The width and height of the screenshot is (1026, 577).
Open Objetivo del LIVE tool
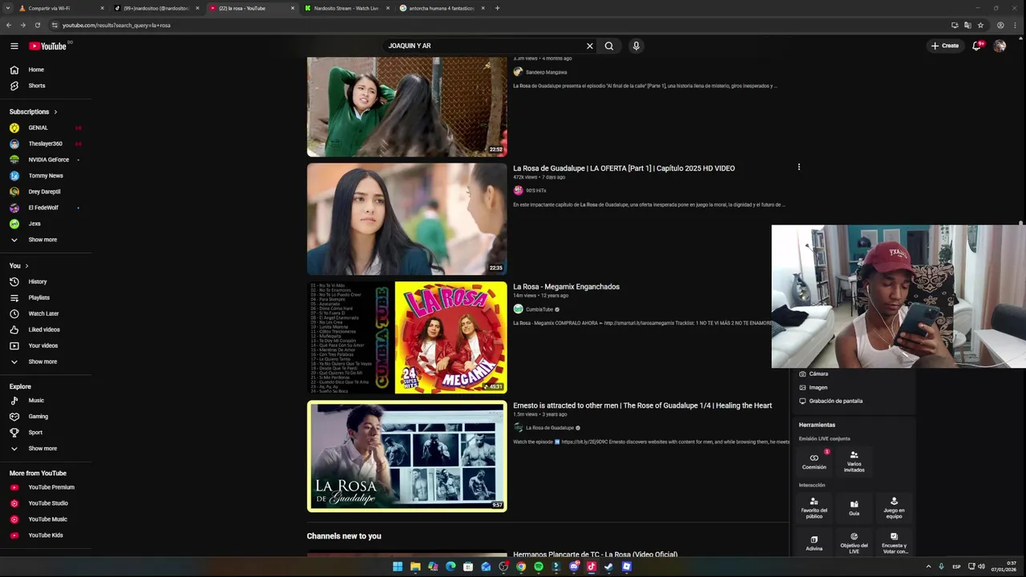click(854, 543)
